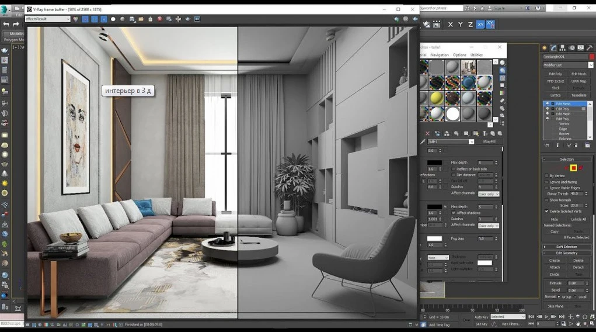Click the yellow material sample sphere

437,98
